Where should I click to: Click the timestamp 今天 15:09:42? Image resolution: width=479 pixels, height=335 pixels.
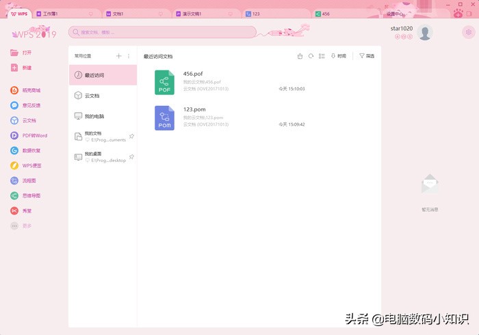coord(292,124)
